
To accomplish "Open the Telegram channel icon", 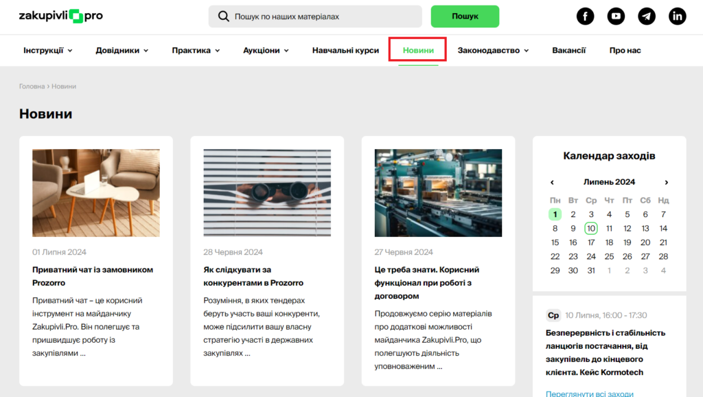I will pos(647,16).
